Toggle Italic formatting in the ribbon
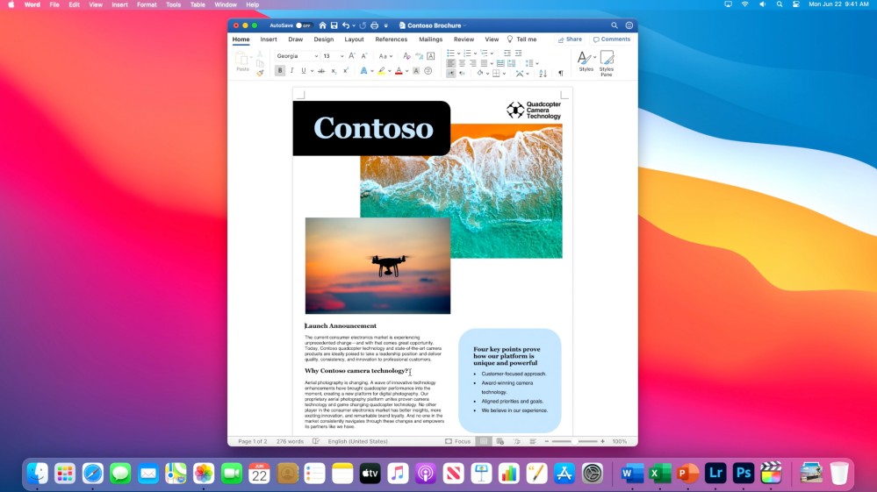The height and width of the screenshot is (492, 877). coord(291,71)
